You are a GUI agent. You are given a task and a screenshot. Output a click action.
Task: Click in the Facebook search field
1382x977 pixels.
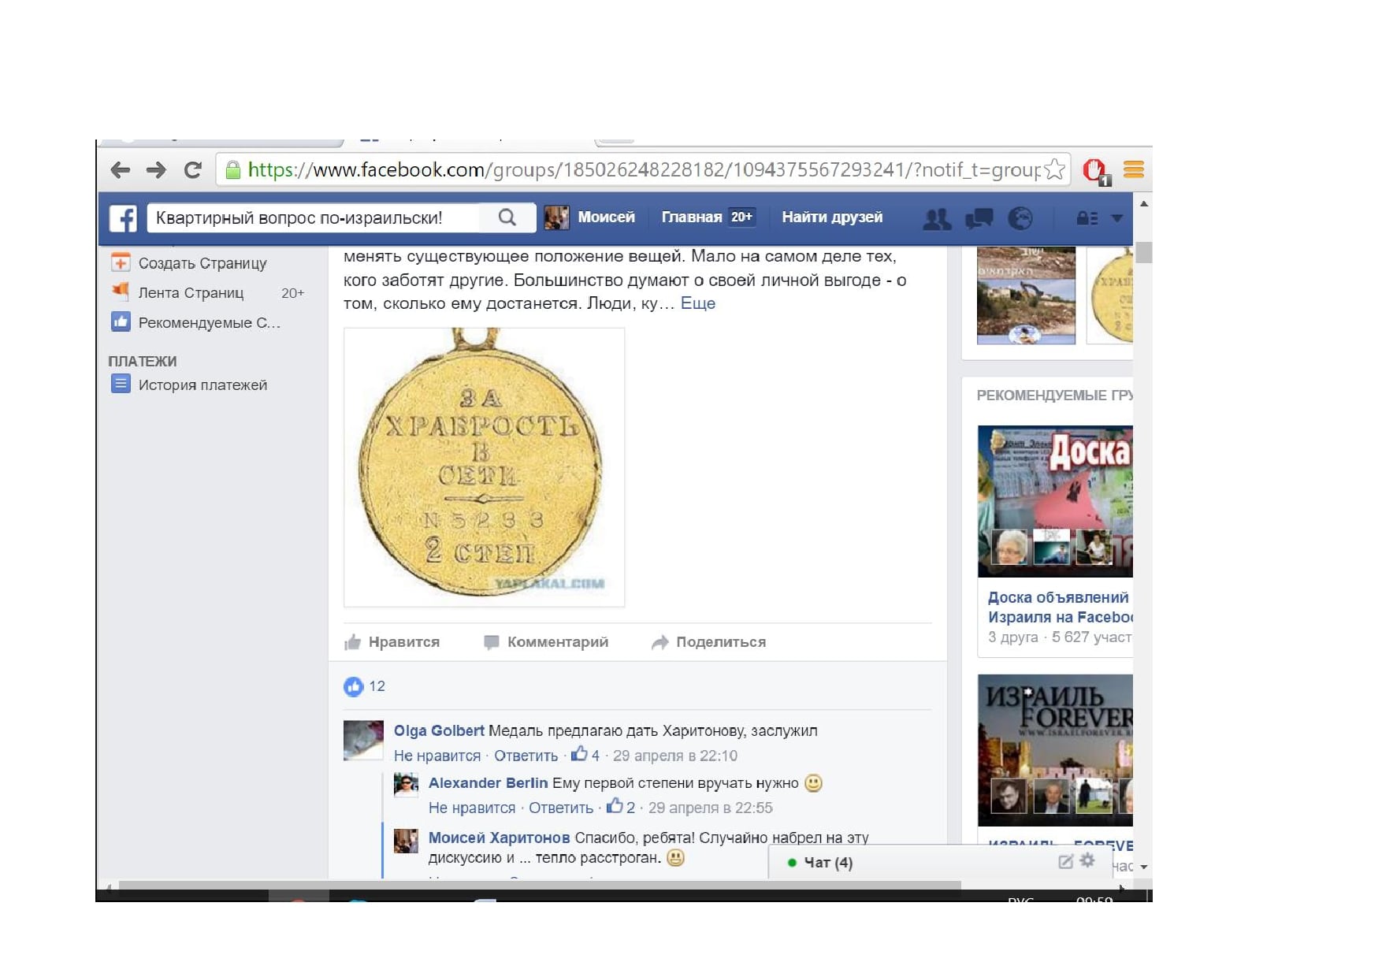[314, 217]
